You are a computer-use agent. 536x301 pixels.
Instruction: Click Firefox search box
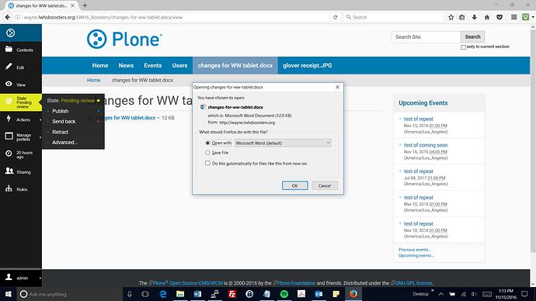coord(394,17)
